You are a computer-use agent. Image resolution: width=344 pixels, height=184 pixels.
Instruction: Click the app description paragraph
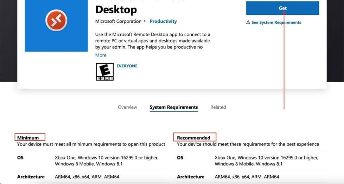click(x=152, y=41)
